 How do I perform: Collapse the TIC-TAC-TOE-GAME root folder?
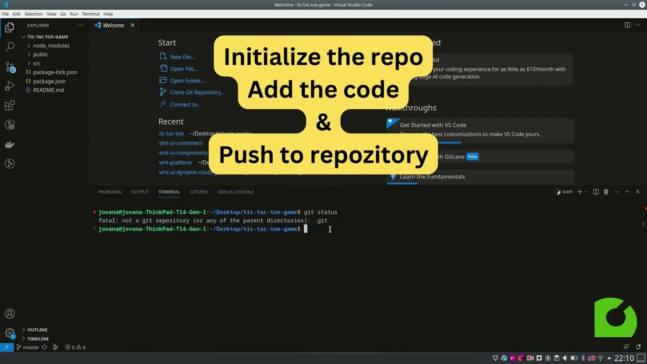45,37
